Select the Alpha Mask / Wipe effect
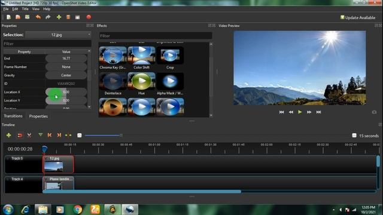 coord(170,84)
